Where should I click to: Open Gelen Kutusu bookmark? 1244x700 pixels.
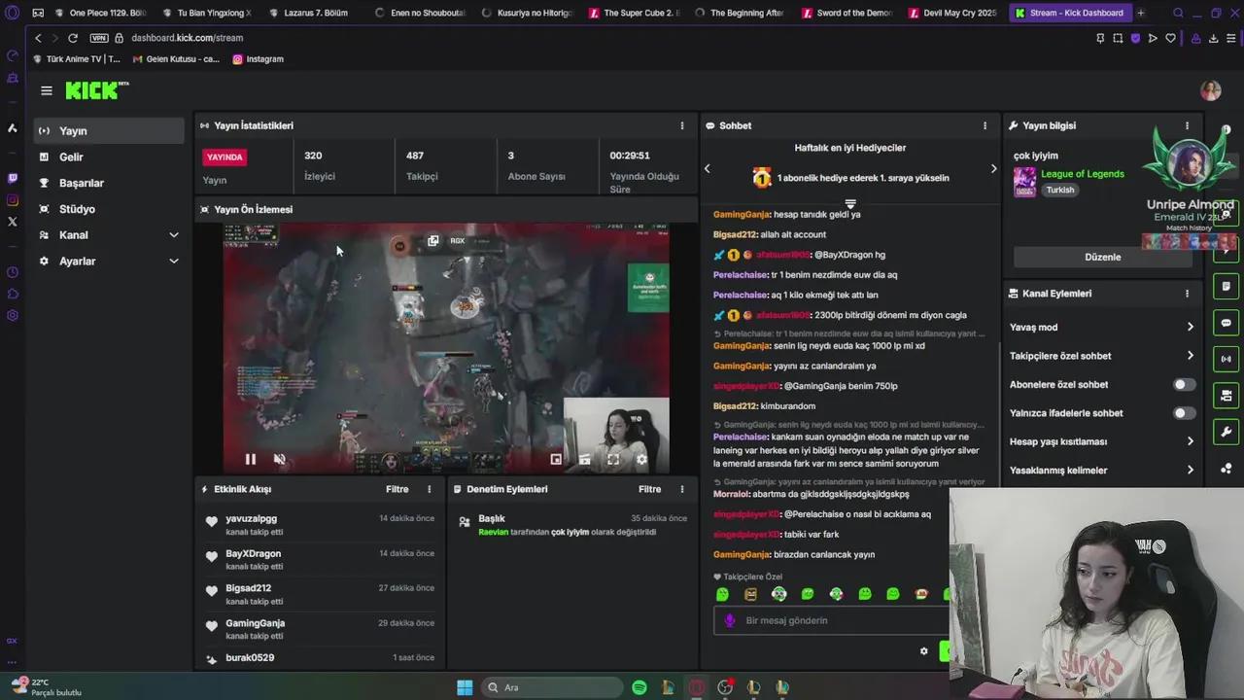point(176,59)
